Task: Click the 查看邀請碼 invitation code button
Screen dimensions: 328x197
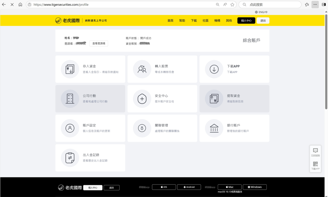Action: click(x=98, y=43)
